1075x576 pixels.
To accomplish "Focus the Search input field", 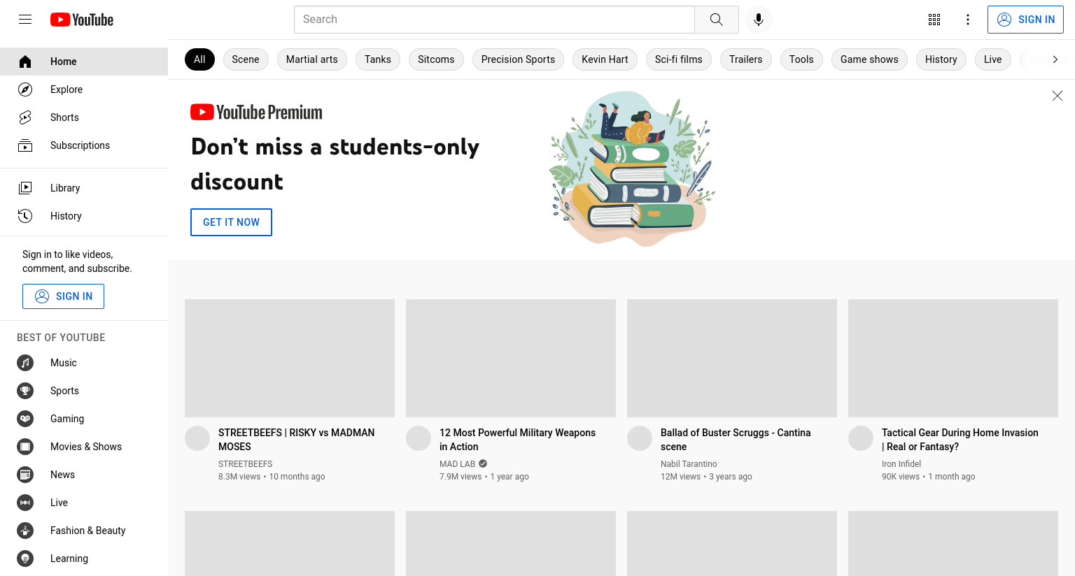I will [494, 20].
